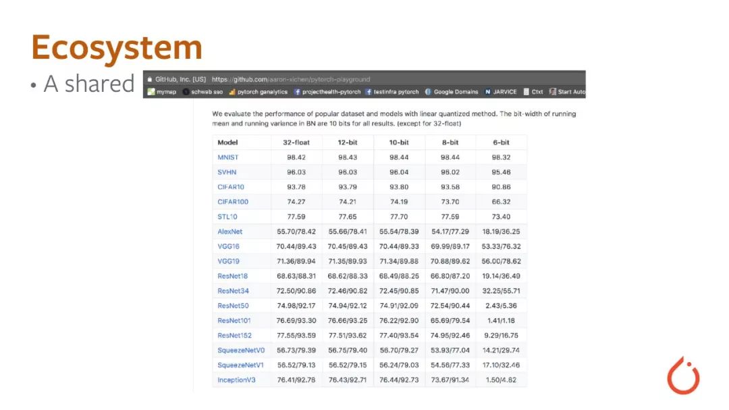This screenshot has width=729, height=410.
Task: Open the STL10 model link
Action: 227,217
